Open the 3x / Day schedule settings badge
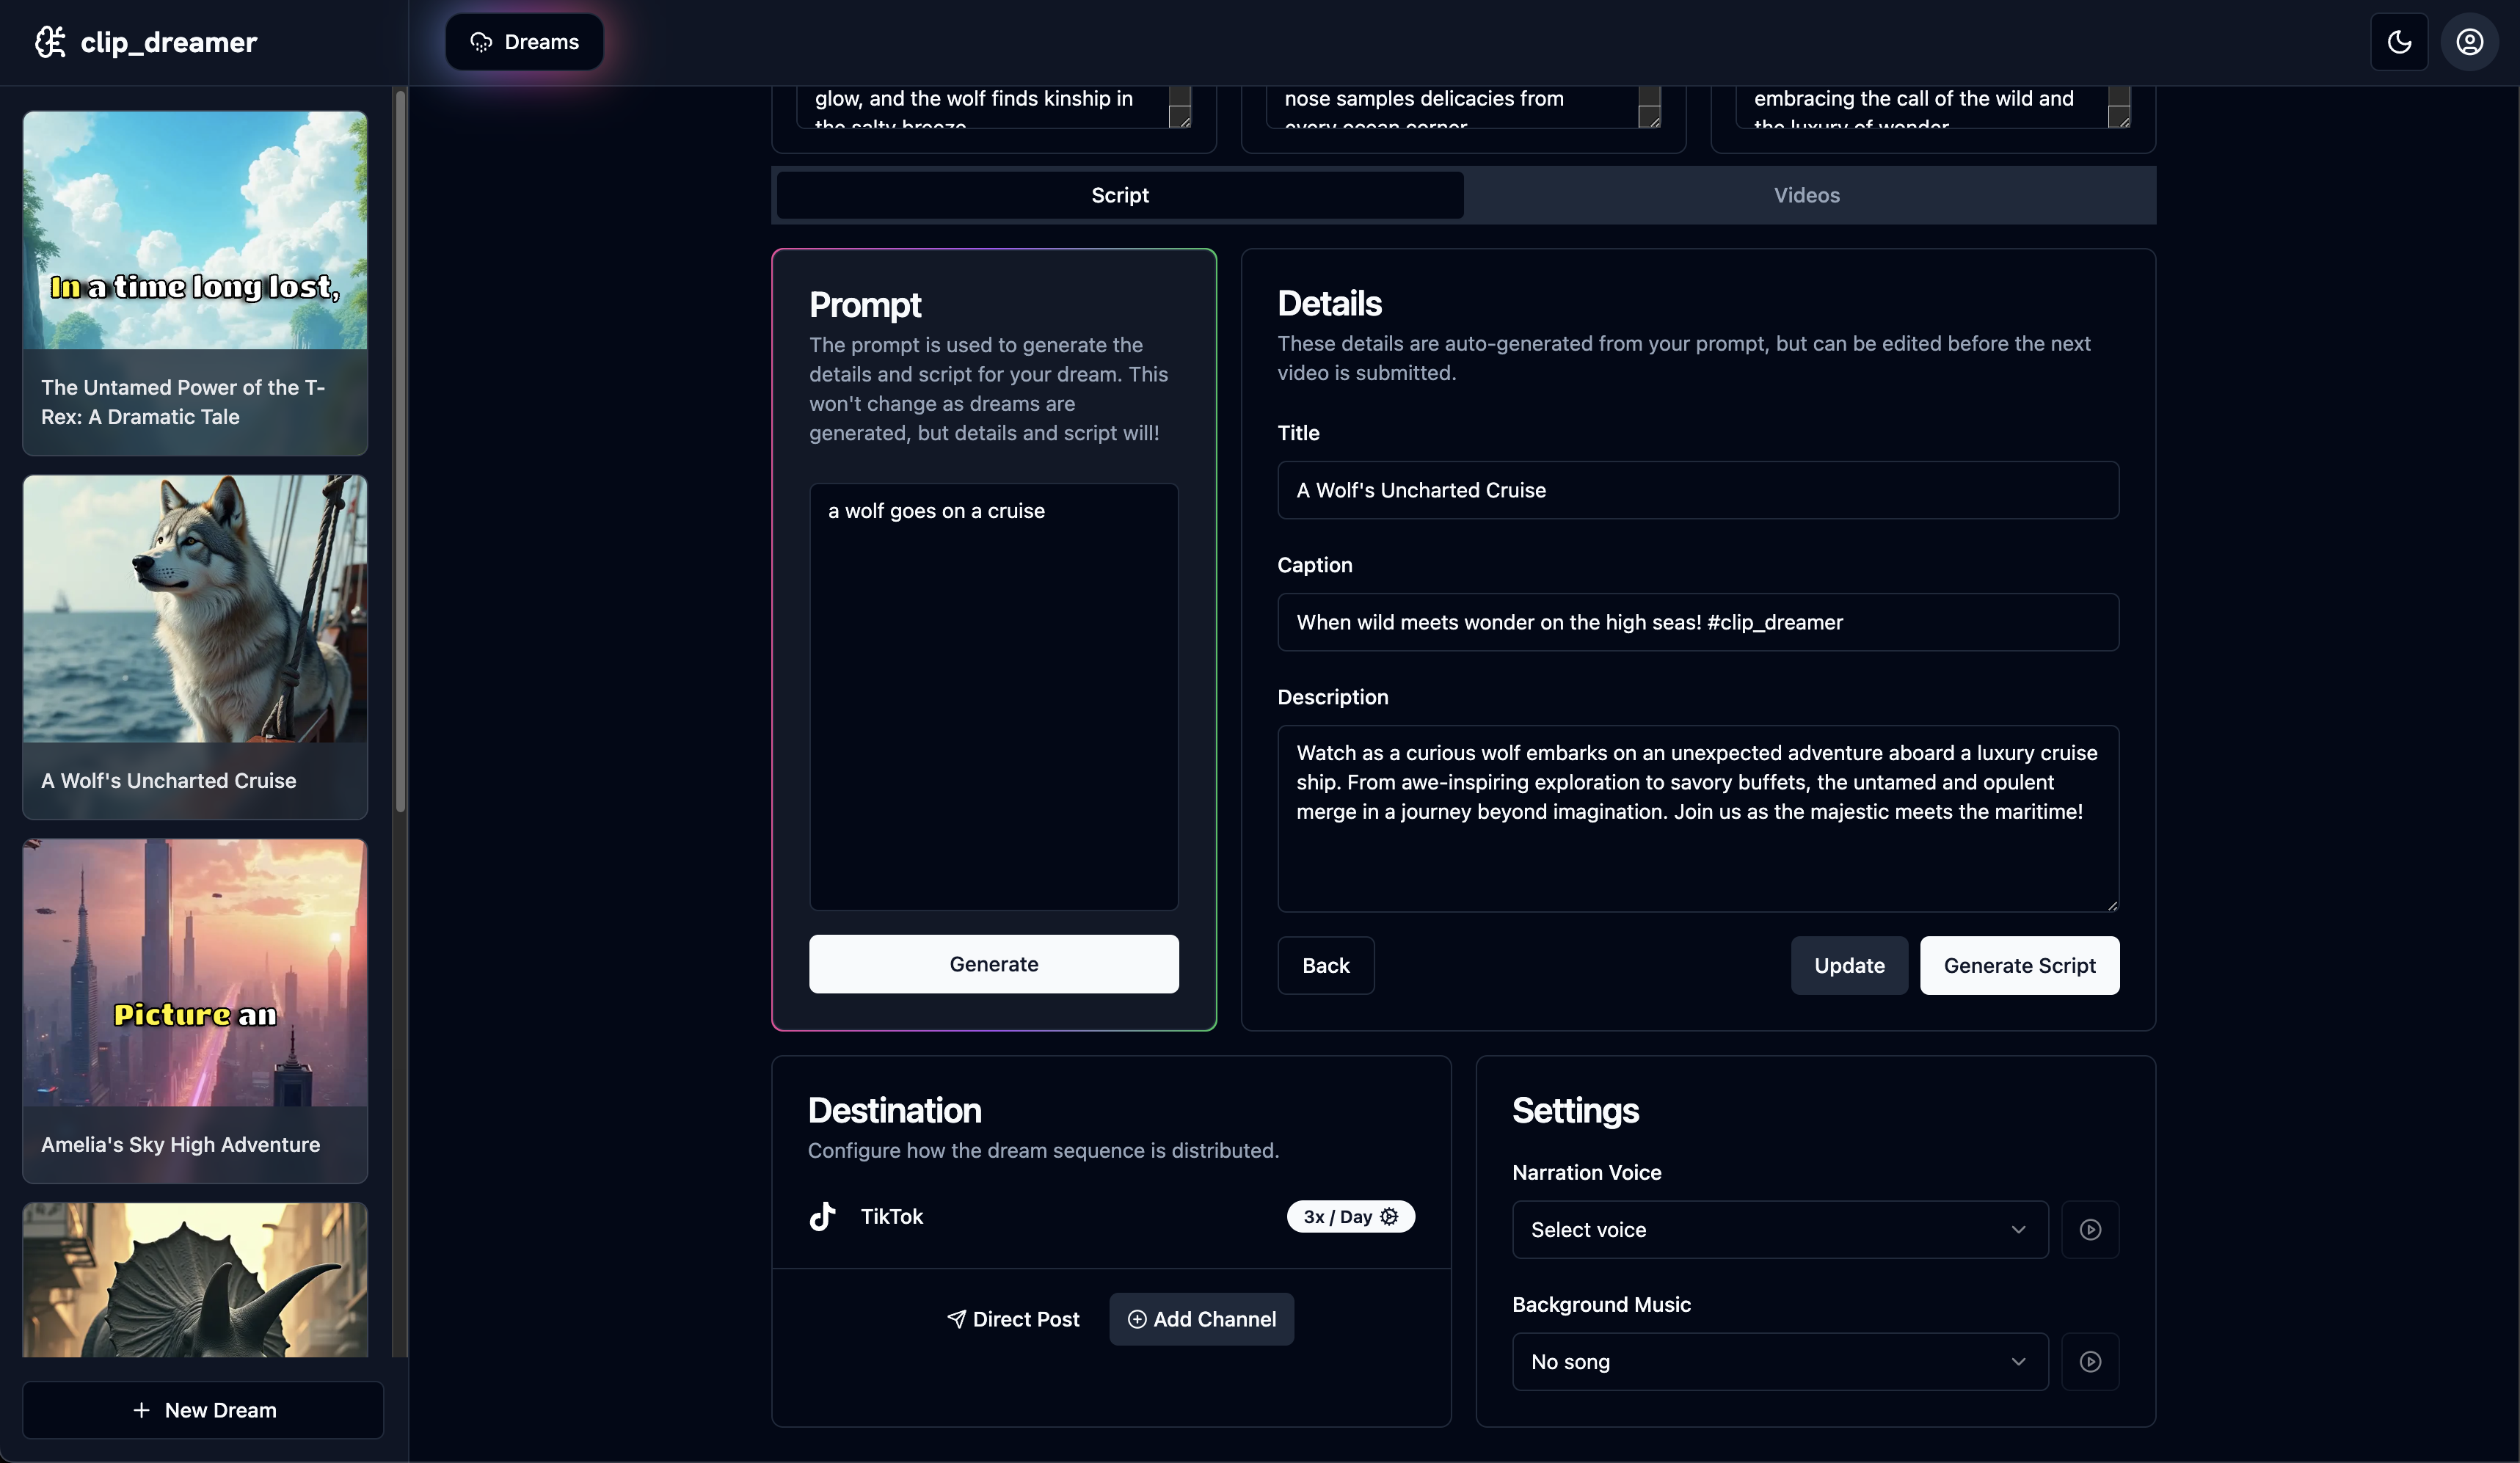This screenshot has width=2520, height=1463. pos(1350,1216)
